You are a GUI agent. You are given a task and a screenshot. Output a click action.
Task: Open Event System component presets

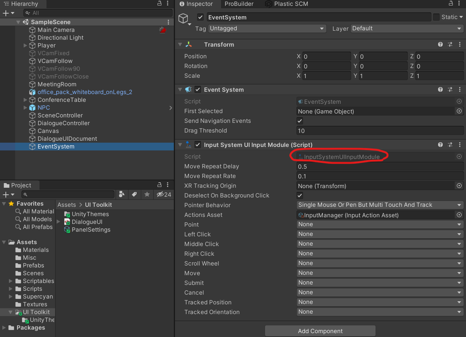(450, 90)
